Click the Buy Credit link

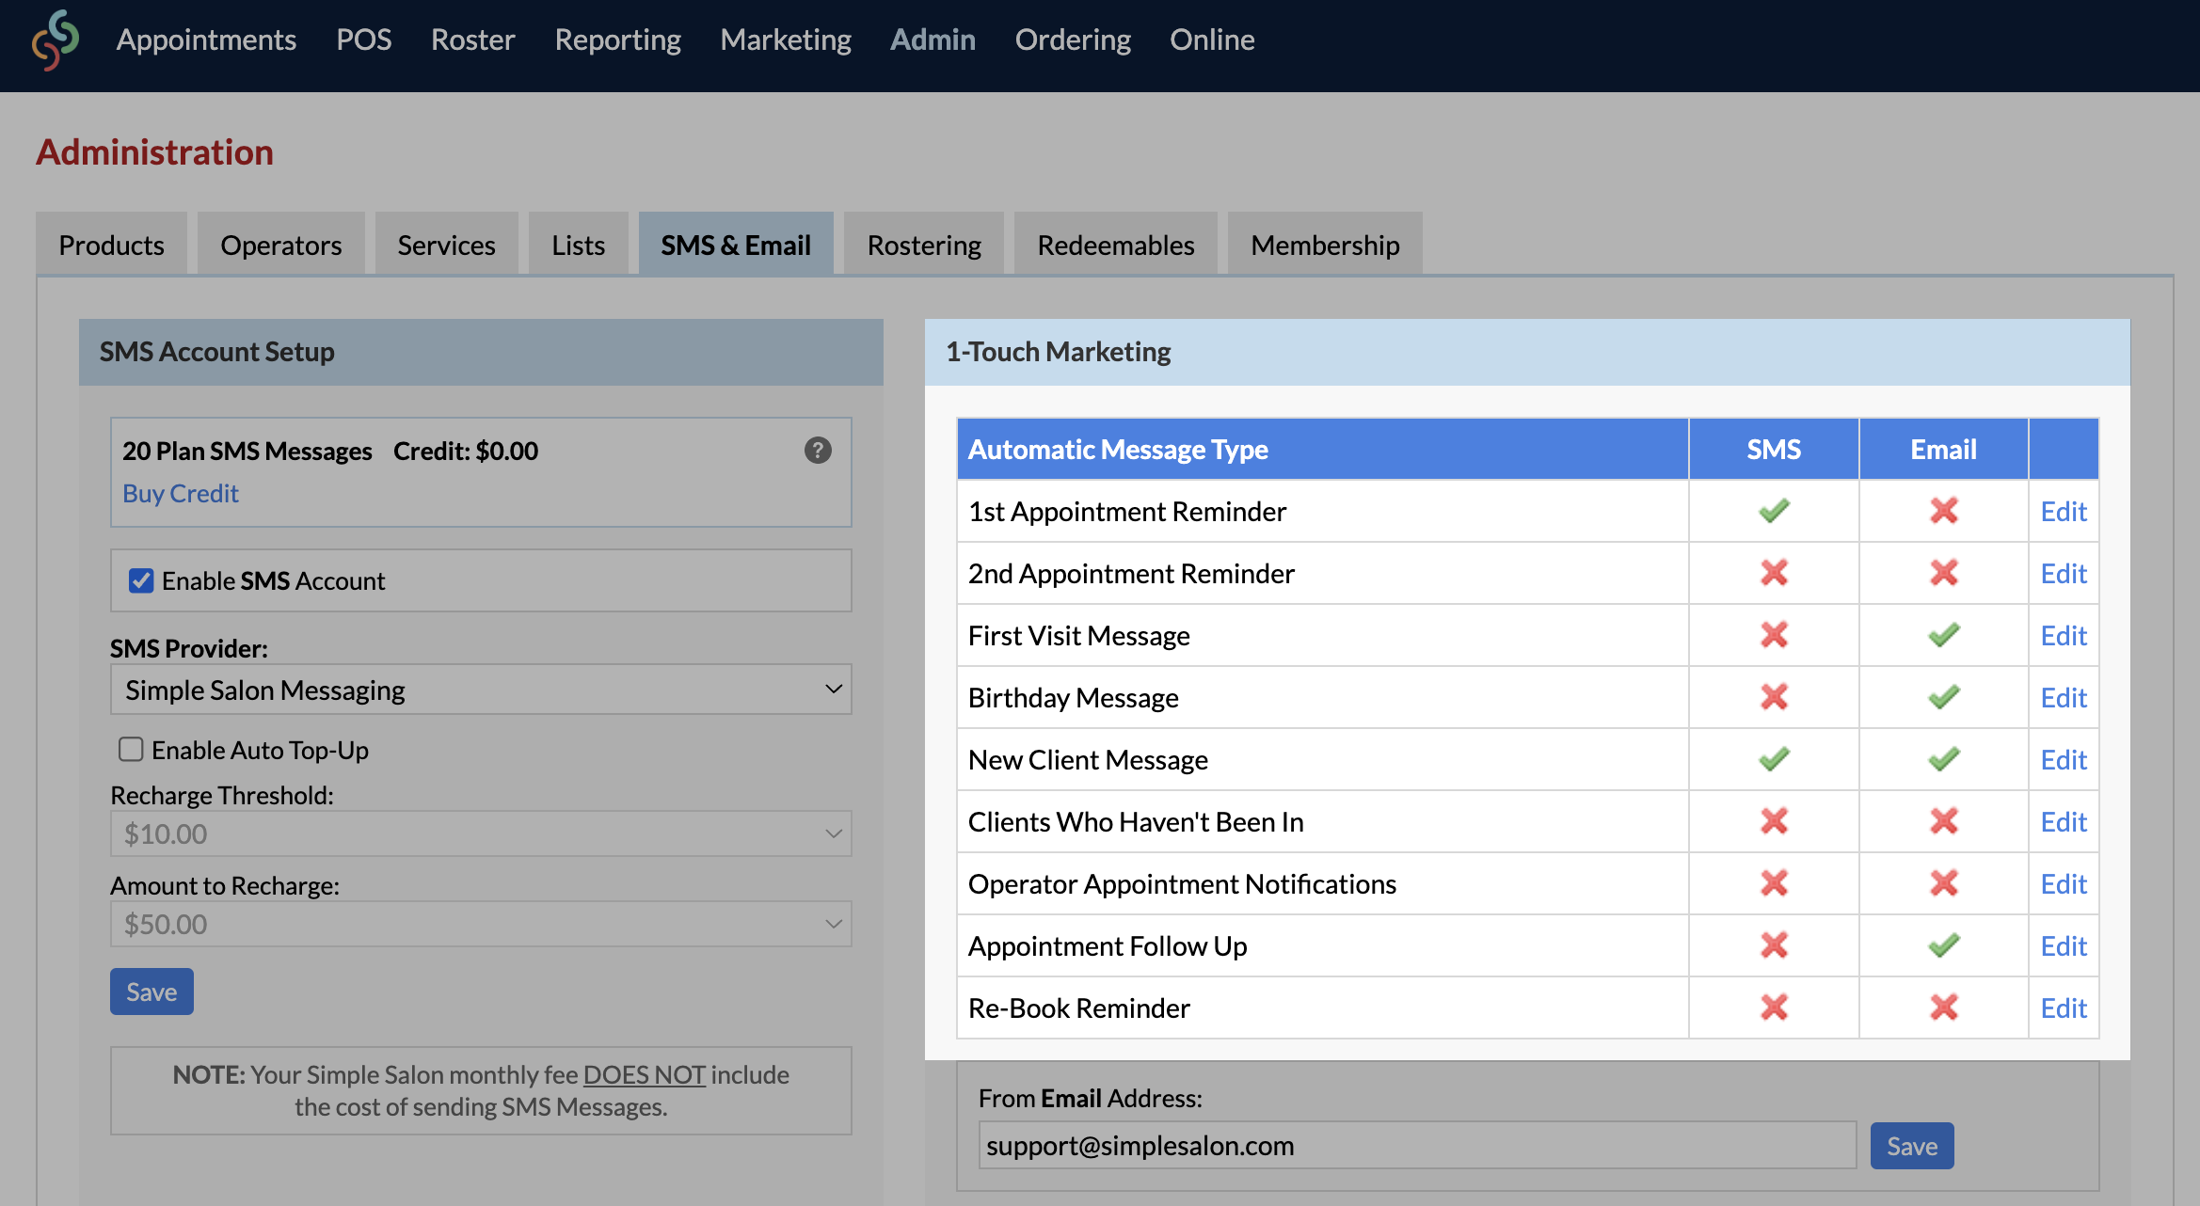point(180,493)
